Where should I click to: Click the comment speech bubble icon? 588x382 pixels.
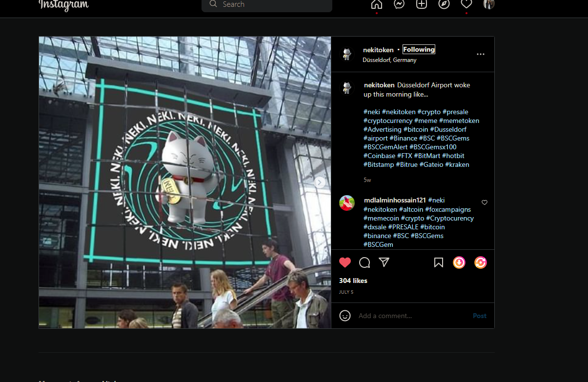[x=365, y=262]
